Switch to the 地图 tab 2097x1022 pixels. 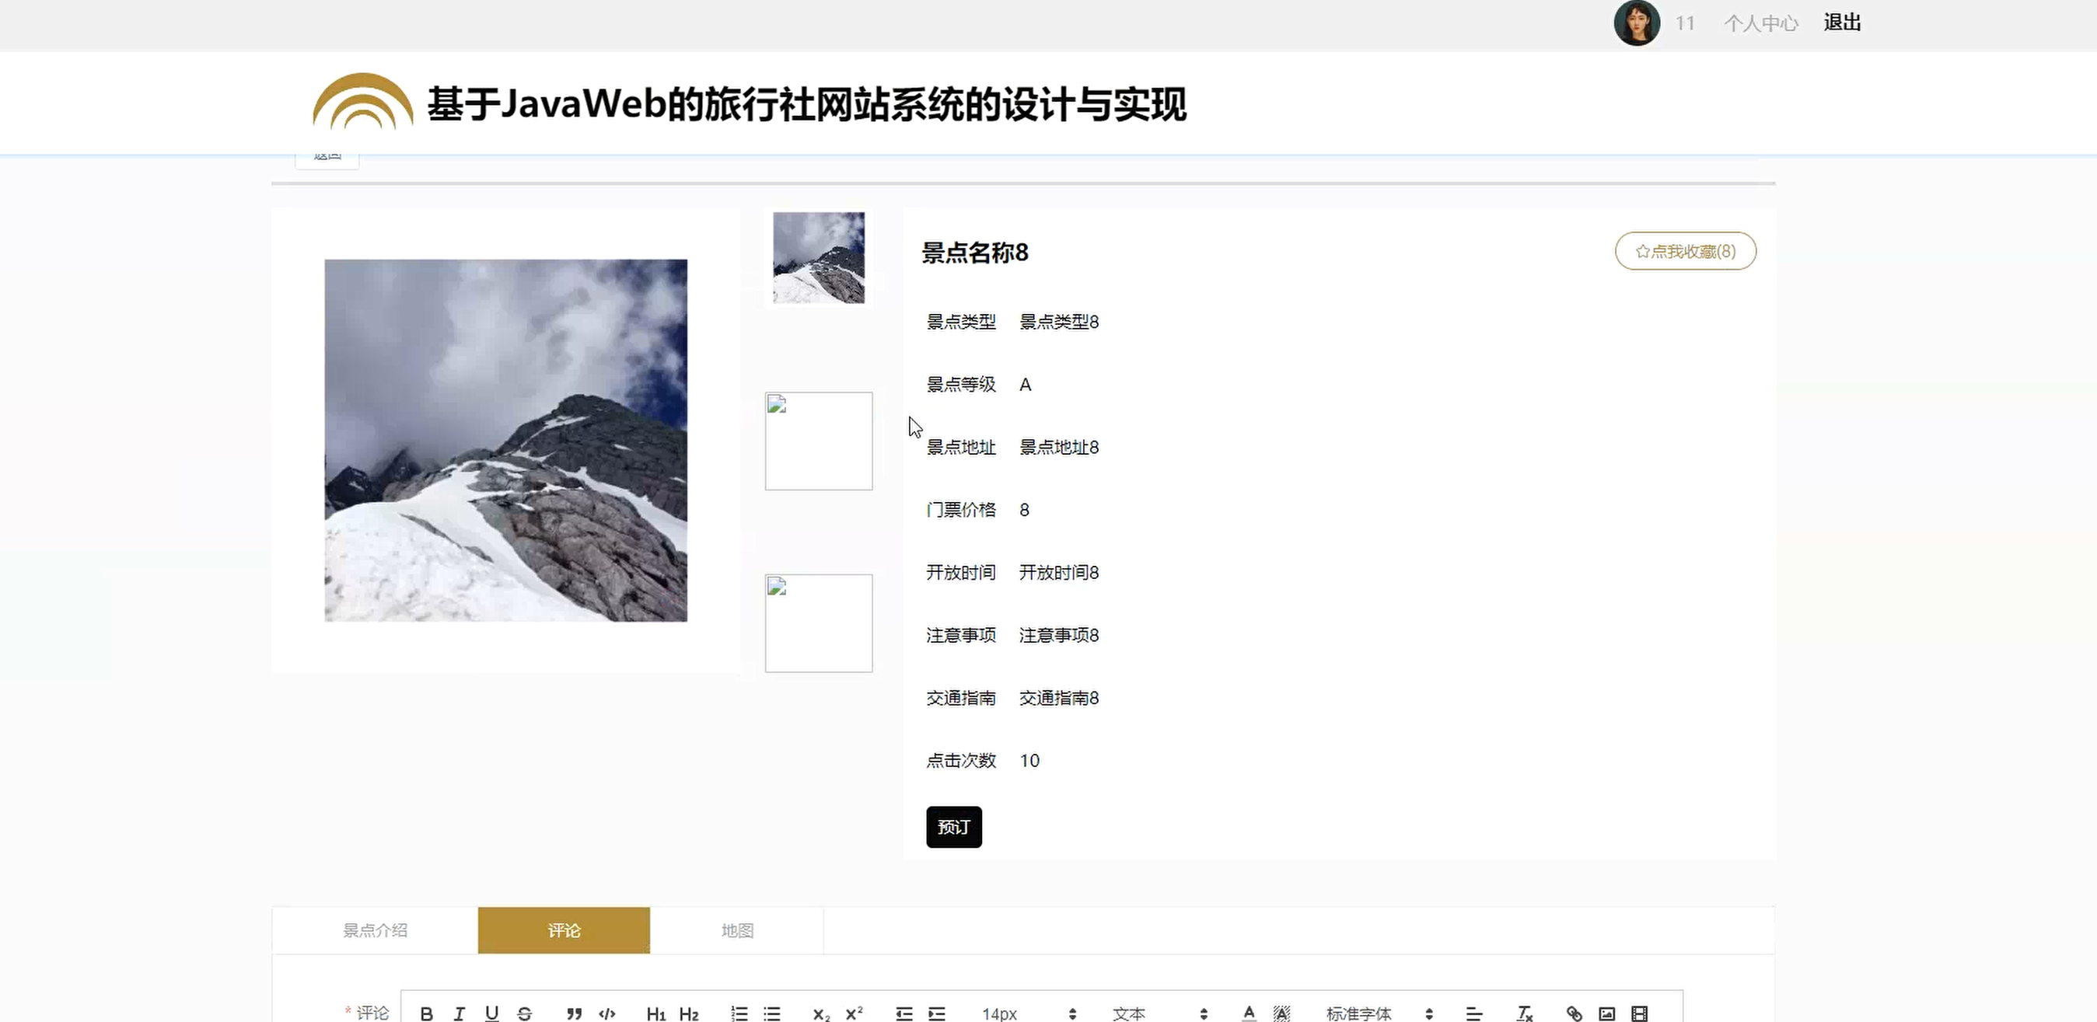pyautogui.click(x=737, y=930)
